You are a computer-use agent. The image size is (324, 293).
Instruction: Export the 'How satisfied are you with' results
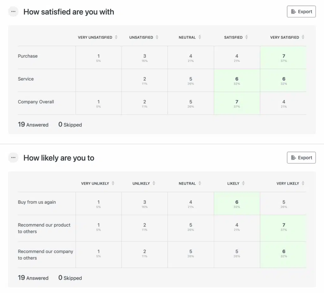click(301, 12)
